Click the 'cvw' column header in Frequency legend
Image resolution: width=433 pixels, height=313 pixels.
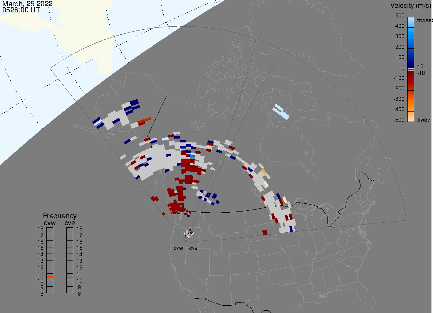50,222
